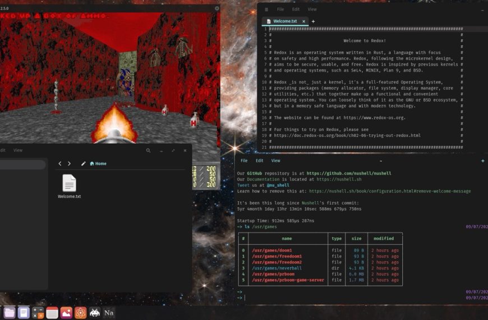
Task: Click the 'Startup Time' line in terminal
Action: (x=275, y=221)
